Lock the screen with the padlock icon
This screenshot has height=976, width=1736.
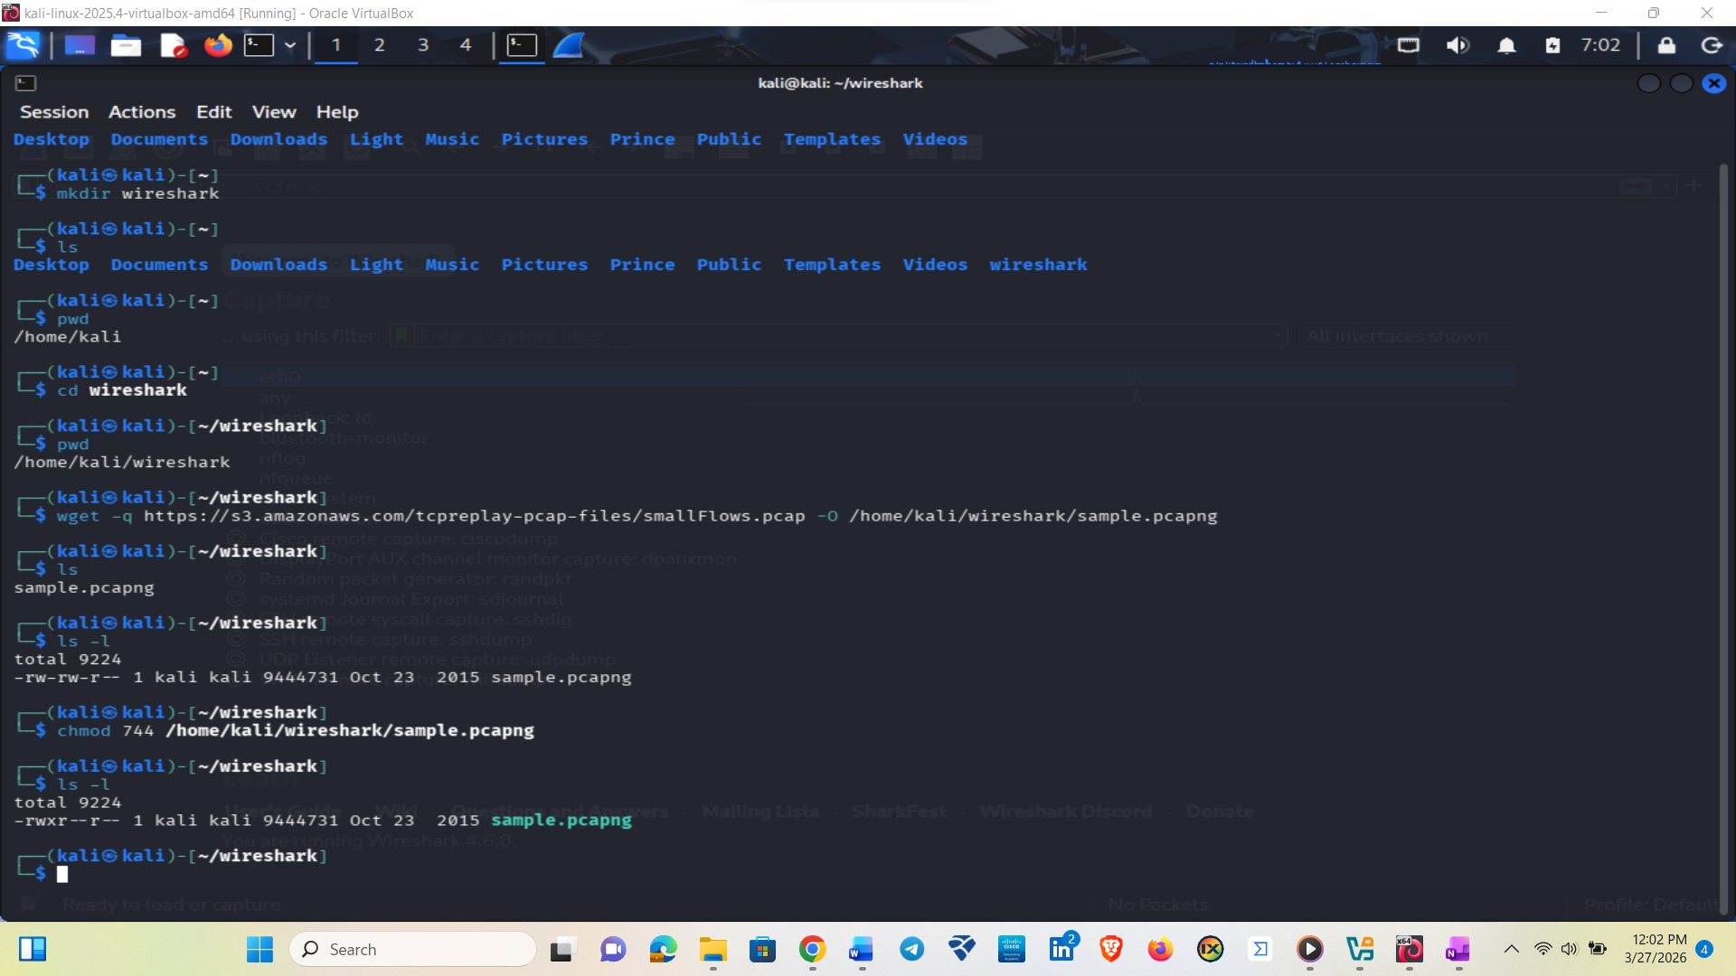(x=1666, y=45)
